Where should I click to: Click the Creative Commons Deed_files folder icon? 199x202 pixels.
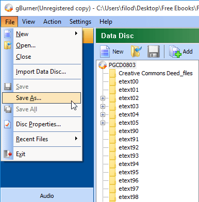coord(112,73)
